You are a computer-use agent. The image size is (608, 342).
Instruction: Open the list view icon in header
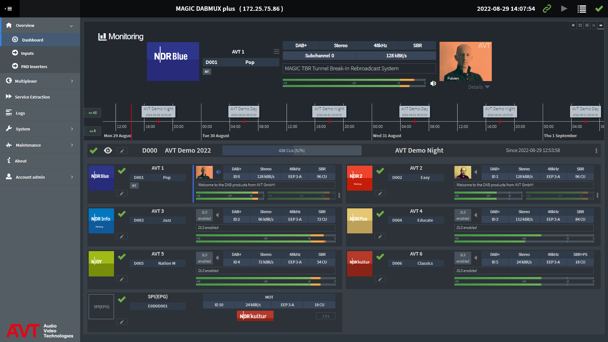(581, 9)
